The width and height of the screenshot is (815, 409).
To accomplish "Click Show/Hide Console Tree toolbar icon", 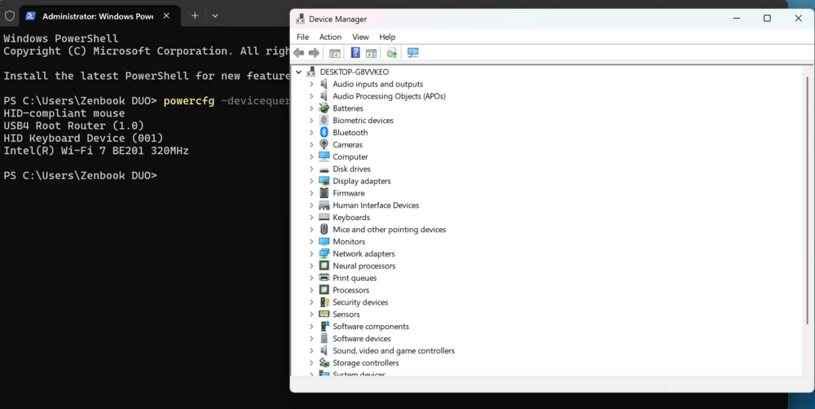I will click(335, 52).
